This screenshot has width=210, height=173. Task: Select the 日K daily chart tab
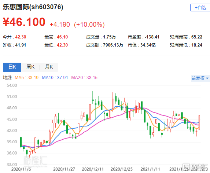pyautogui.click(x=12, y=67)
